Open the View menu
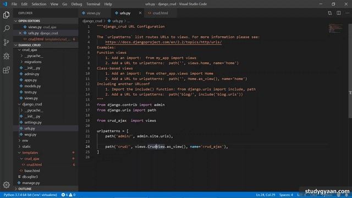This screenshot has height=198, width=352. pyautogui.click(x=54, y=4)
